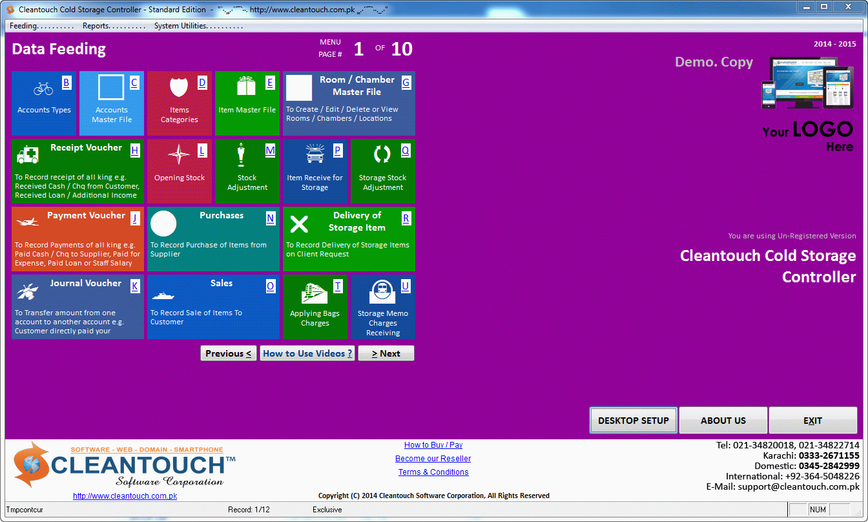Click the train track icon on Applying Bags Charges
The height and width of the screenshot is (522, 868).
point(315,292)
